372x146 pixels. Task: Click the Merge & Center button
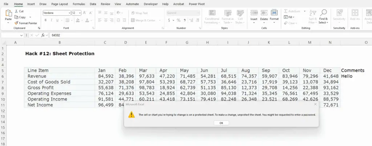143,20
